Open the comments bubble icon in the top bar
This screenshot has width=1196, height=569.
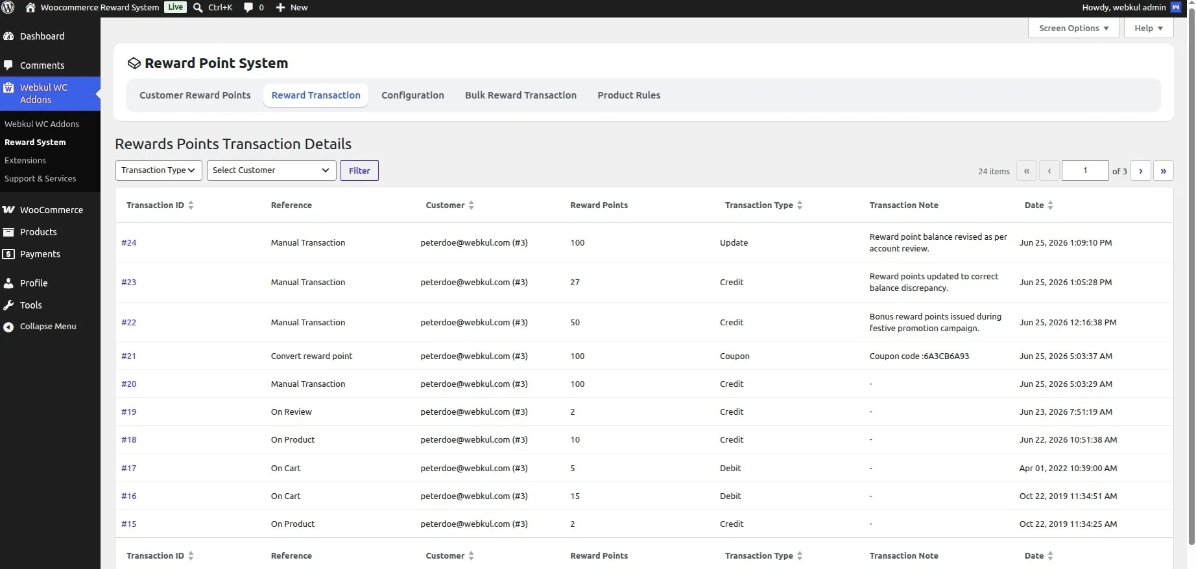point(248,8)
